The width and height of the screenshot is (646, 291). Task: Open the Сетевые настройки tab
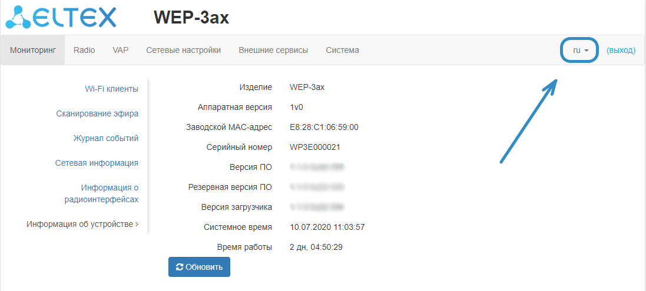183,51
